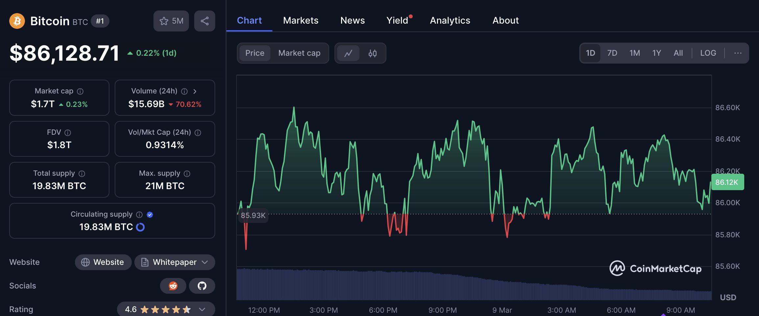Select the Price chart mode
The height and width of the screenshot is (316, 759).
(x=255, y=53)
